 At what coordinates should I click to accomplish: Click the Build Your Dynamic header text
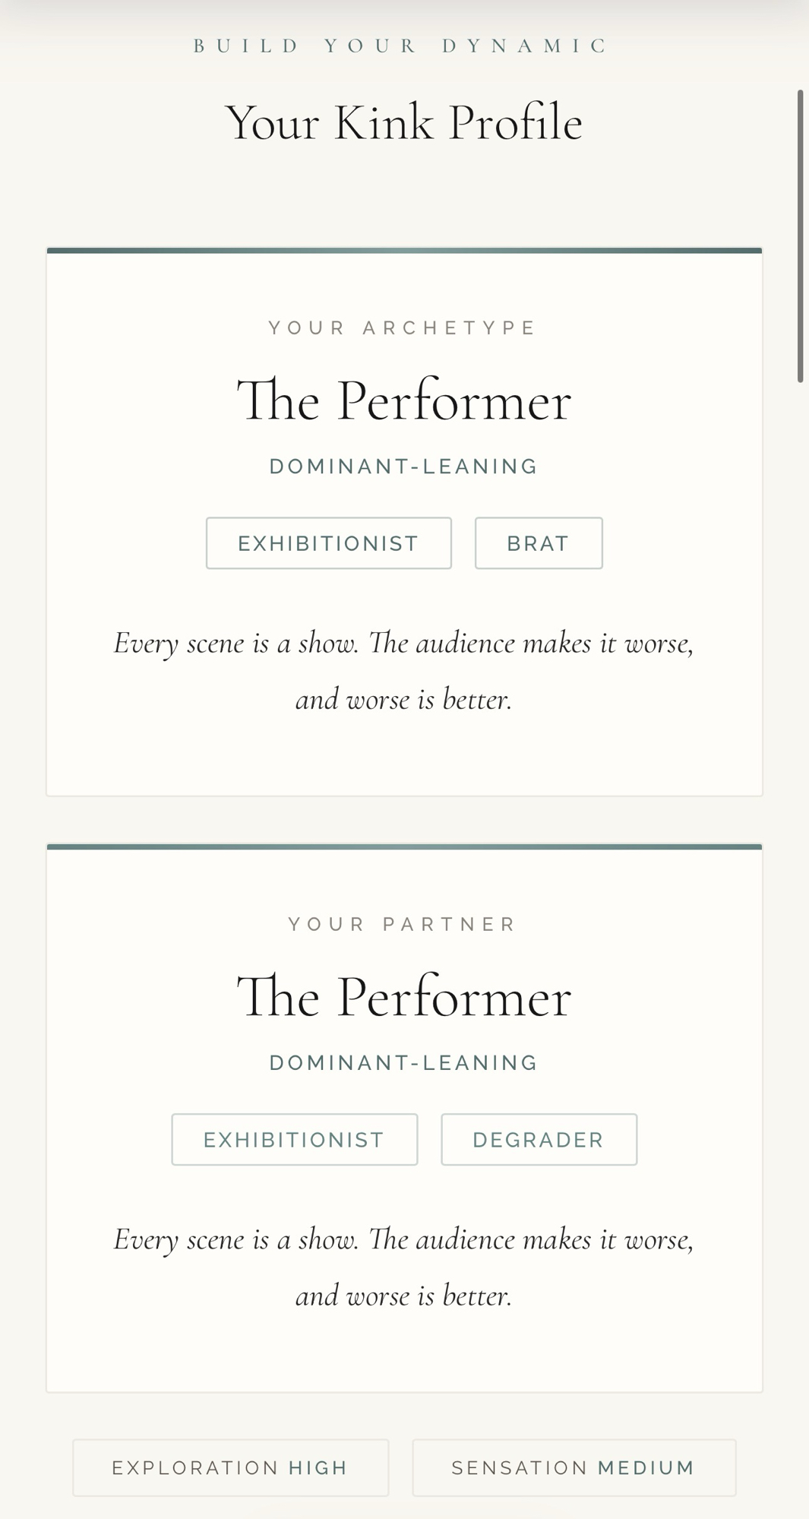(403, 46)
